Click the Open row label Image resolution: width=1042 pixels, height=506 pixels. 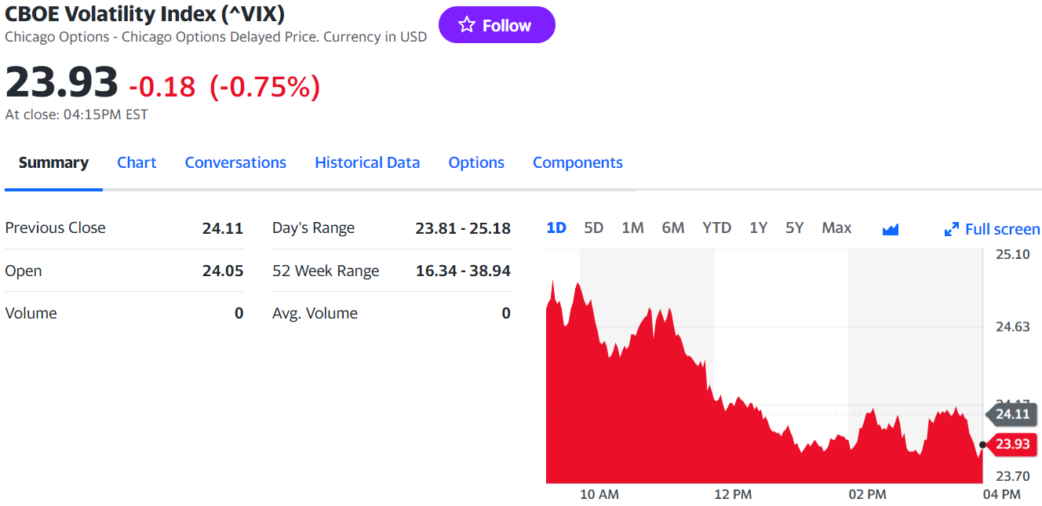(24, 271)
